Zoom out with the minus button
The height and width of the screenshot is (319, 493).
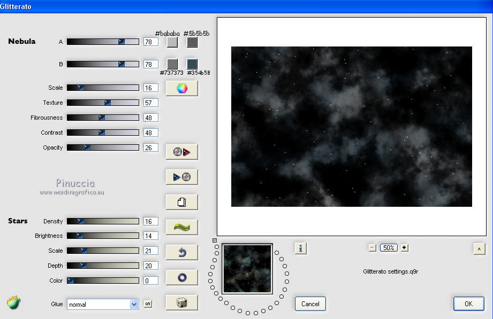372,248
